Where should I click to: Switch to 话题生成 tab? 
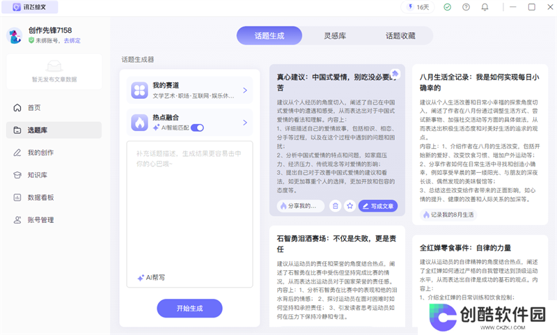[x=269, y=36]
